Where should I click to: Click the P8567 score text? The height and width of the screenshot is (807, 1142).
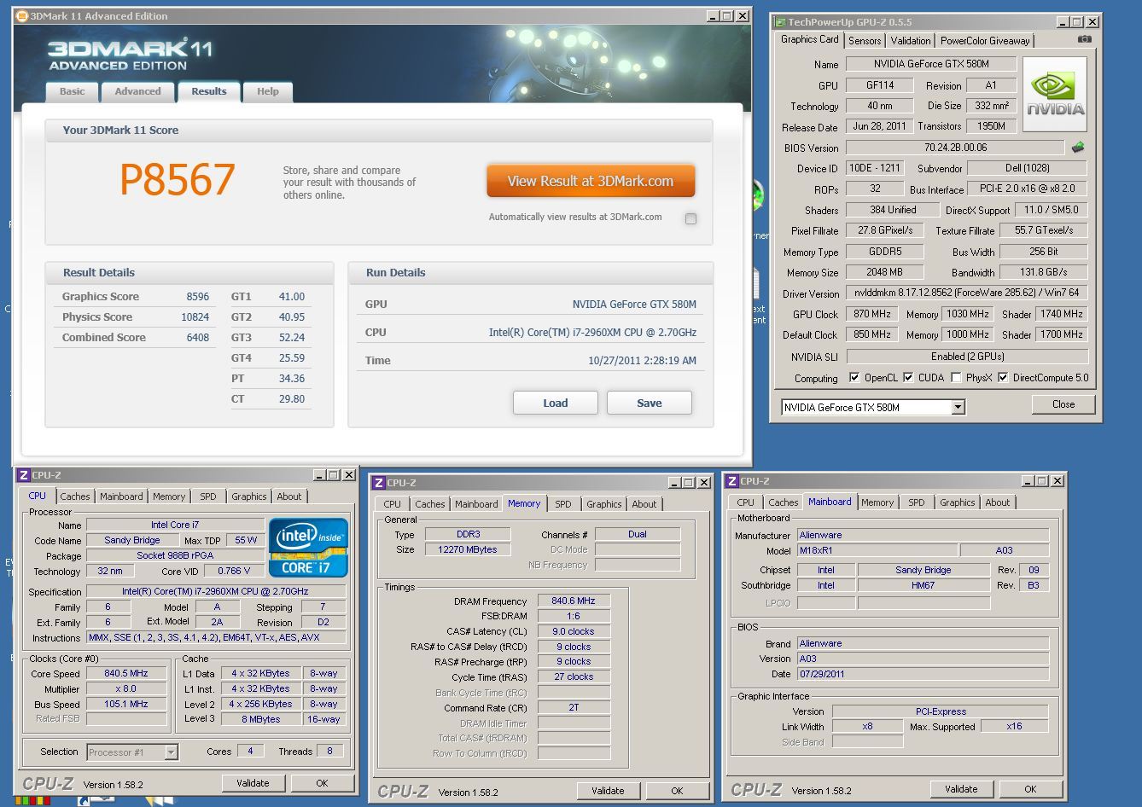click(178, 179)
